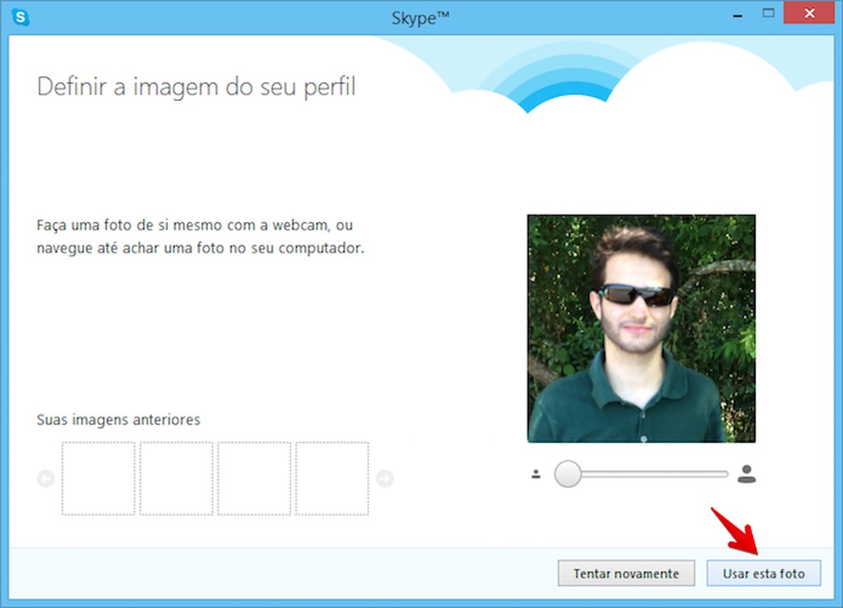
Task: Click the right arrow beside previous images
Action: [387, 478]
